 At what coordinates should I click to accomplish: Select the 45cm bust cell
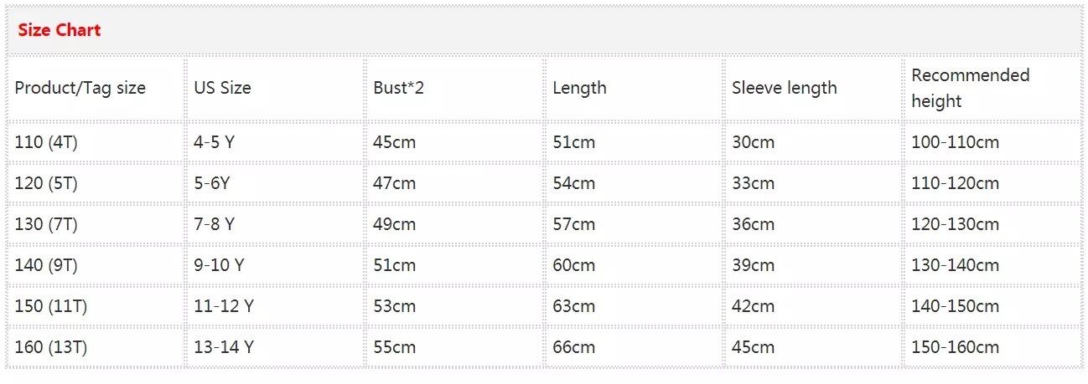click(x=394, y=142)
